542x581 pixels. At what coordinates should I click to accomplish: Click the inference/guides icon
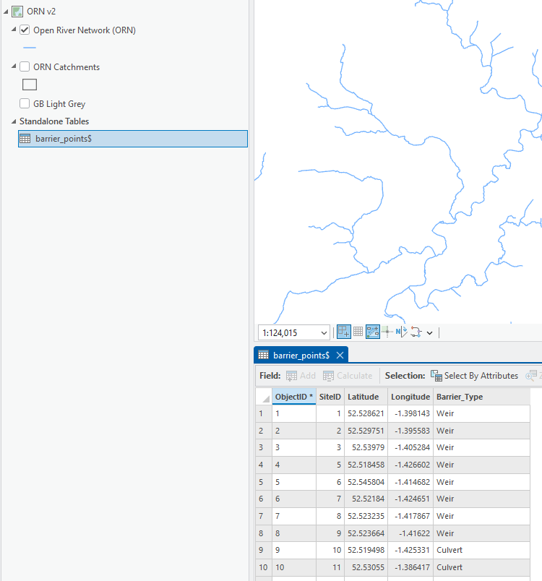[x=387, y=332]
